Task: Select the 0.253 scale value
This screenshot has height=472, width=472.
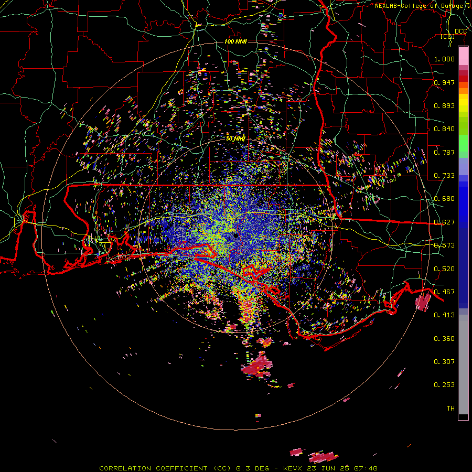Action: (444, 385)
